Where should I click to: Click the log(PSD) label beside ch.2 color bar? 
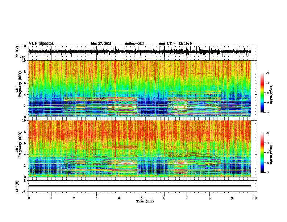pos(271,154)
